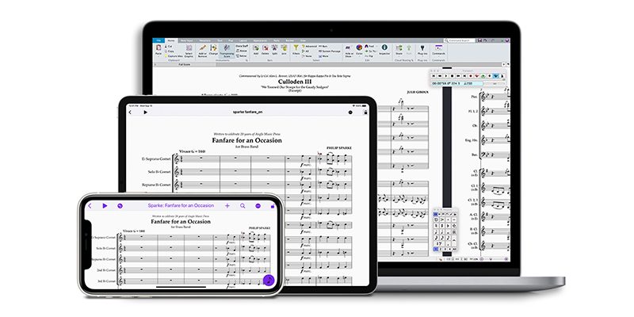
Task: Open the Inspector from the ribbon
Action: pyautogui.click(x=384, y=48)
